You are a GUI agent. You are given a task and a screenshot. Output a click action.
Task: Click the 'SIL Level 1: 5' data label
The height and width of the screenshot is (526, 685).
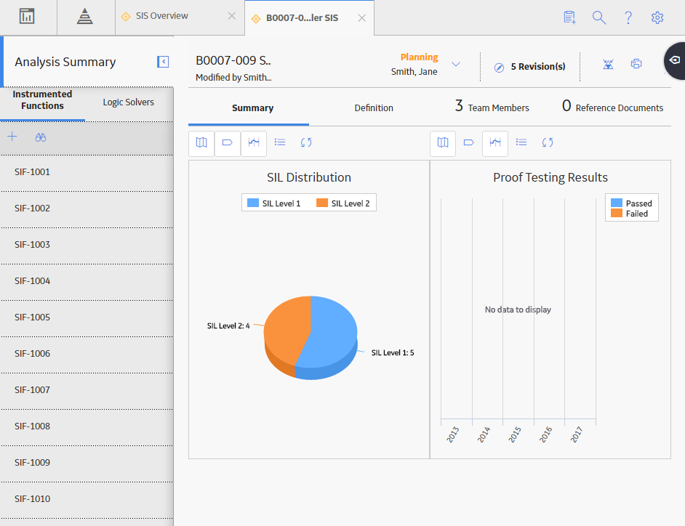[393, 352]
